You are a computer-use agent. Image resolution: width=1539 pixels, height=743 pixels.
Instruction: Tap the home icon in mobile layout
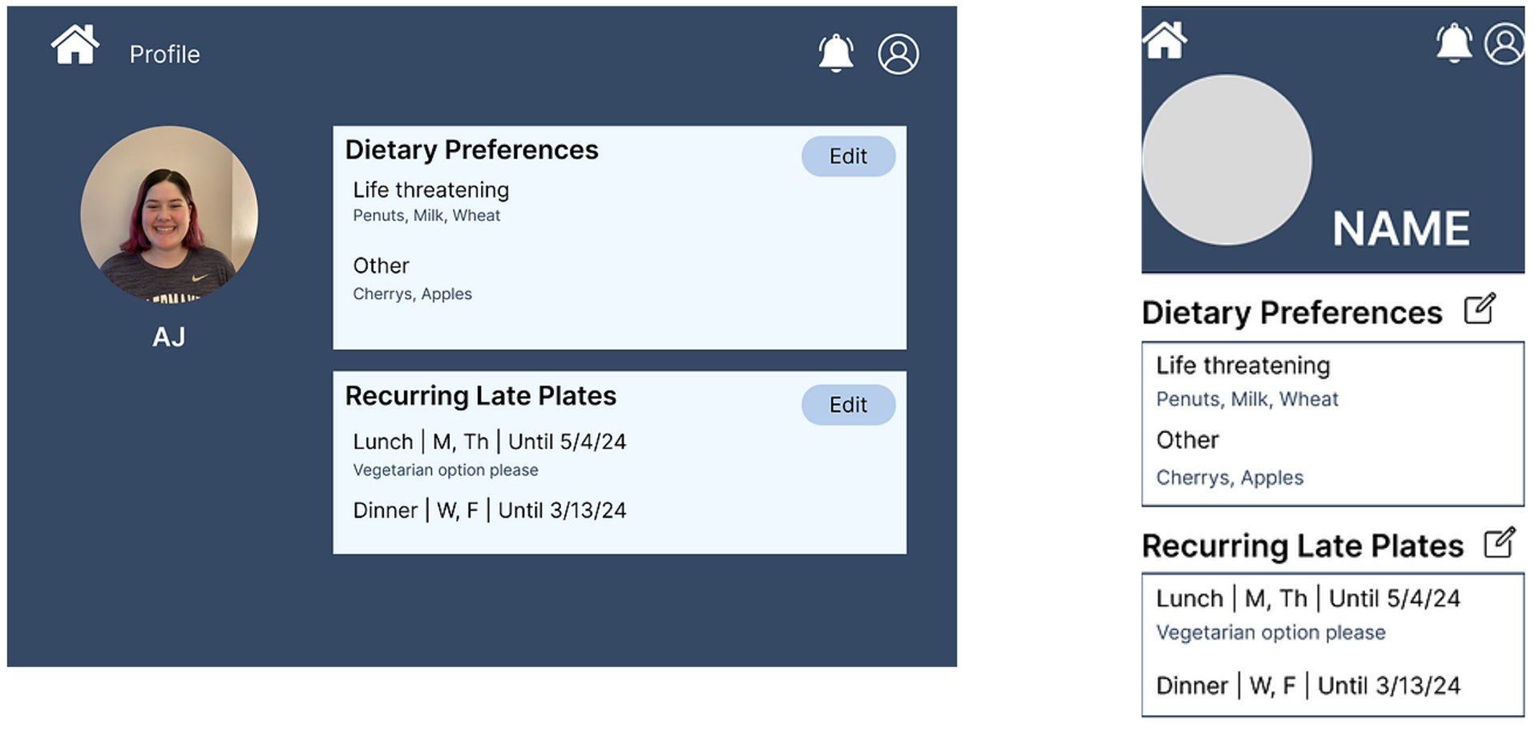(1165, 40)
